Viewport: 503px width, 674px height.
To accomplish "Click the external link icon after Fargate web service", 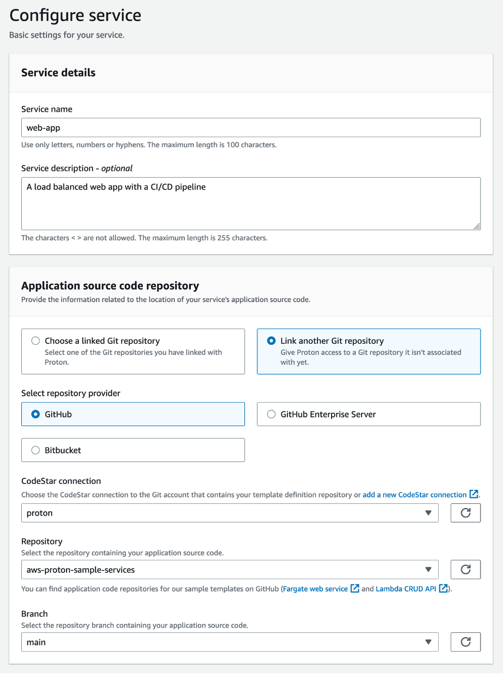I will (x=354, y=588).
